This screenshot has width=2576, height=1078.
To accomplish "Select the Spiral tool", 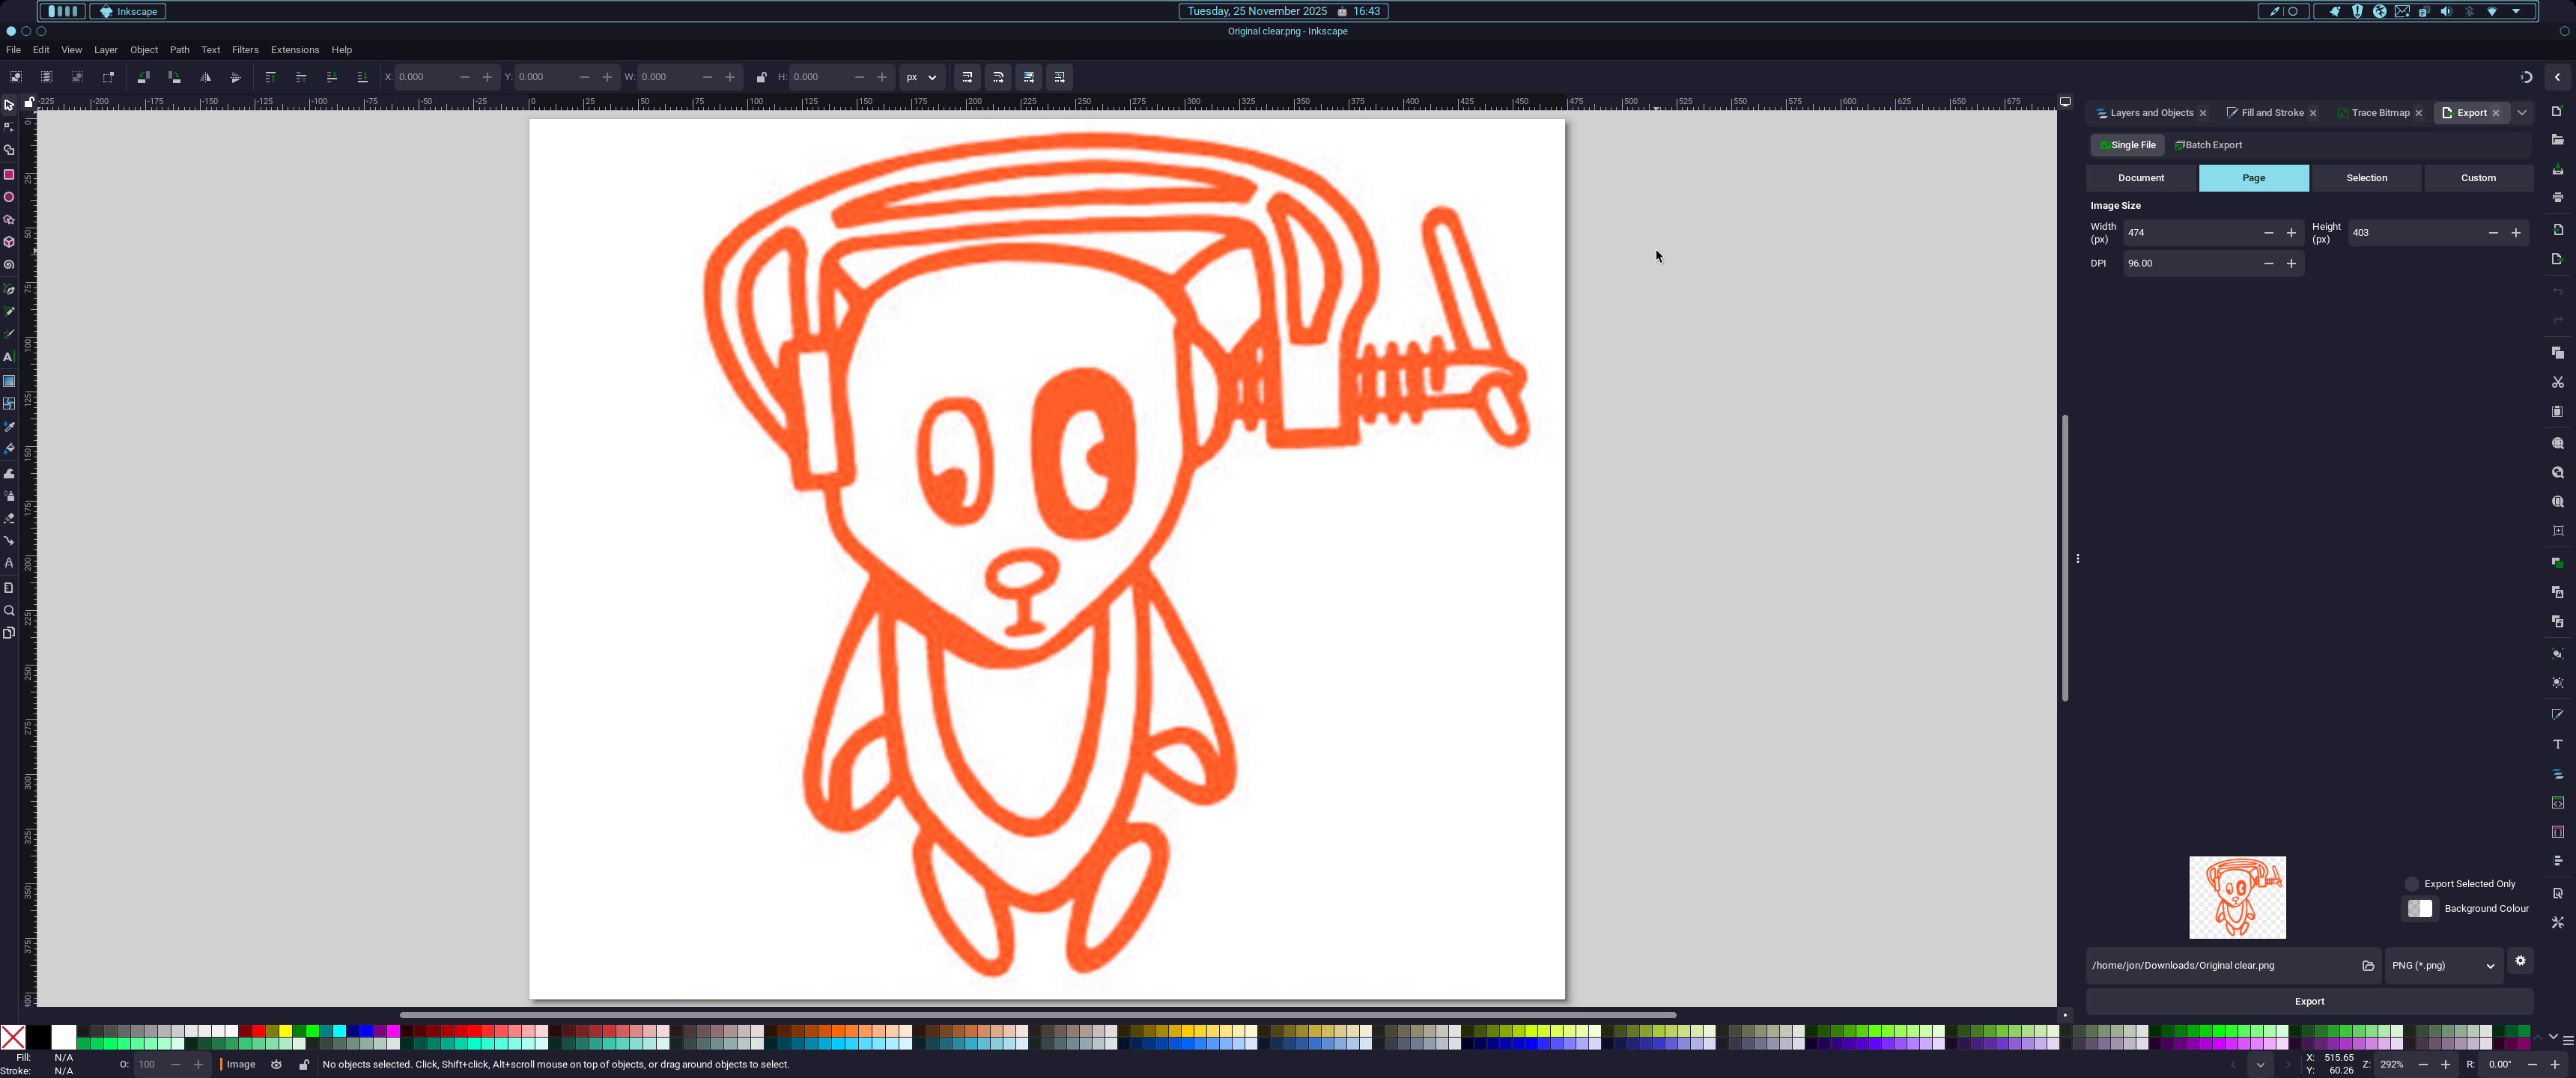I will coord(9,265).
